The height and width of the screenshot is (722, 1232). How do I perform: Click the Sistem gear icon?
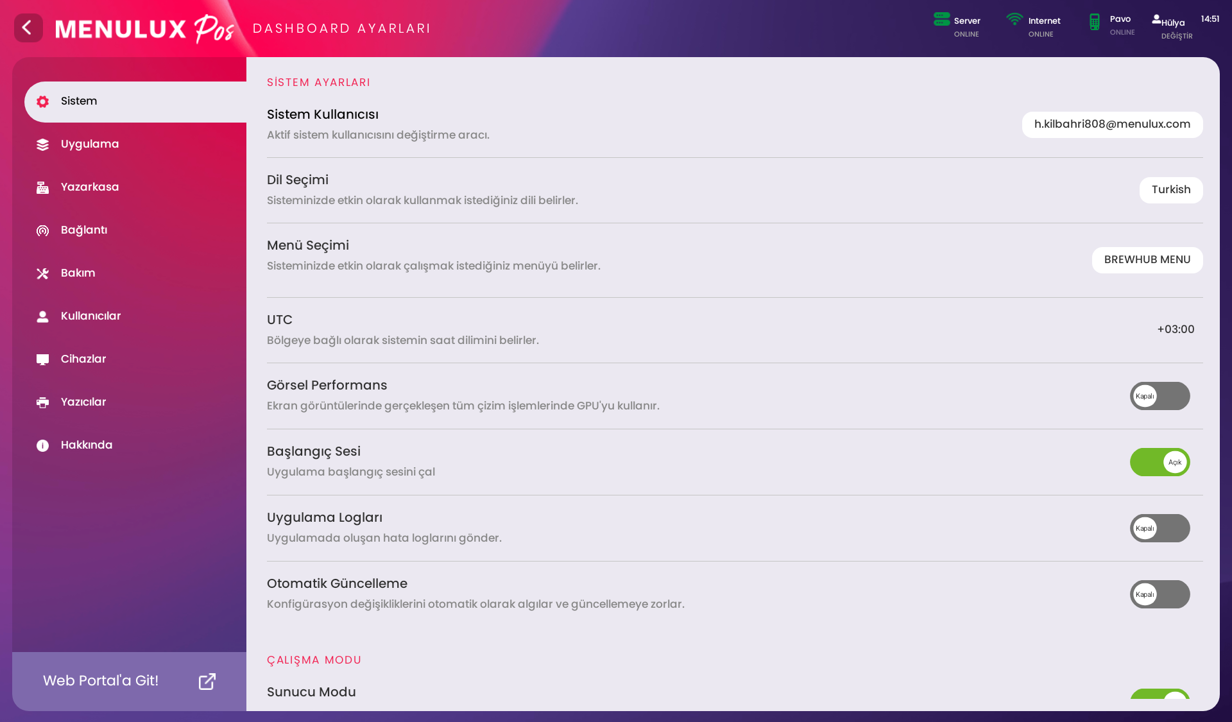point(42,101)
